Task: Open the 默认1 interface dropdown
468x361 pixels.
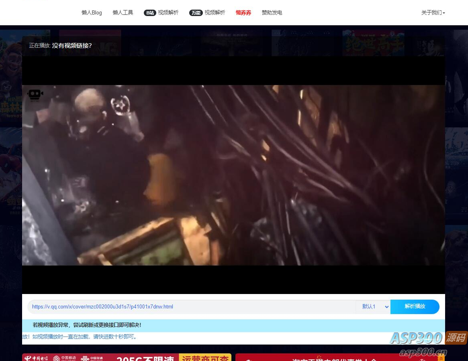Action: pyautogui.click(x=373, y=307)
